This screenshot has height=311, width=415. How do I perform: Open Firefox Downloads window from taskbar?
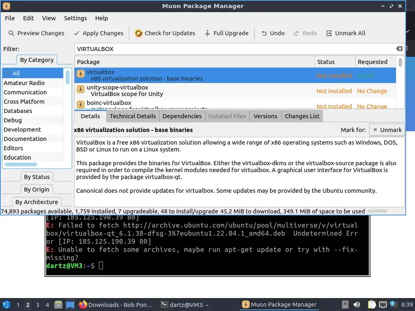pyautogui.click(x=116, y=305)
